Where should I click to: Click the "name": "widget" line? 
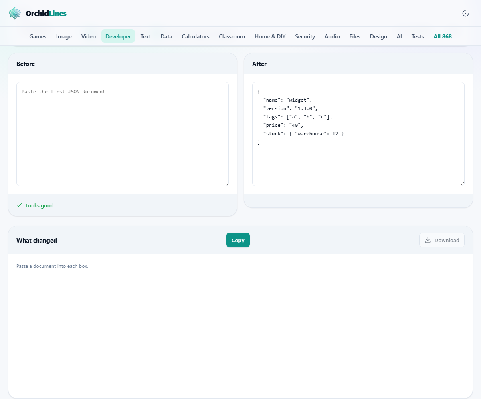(x=287, y=100)
